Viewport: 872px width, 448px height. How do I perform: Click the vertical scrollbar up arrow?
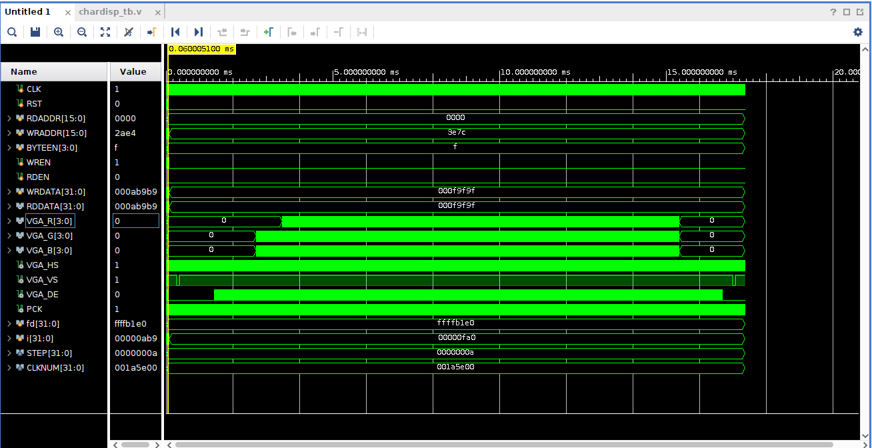point(865,50)
